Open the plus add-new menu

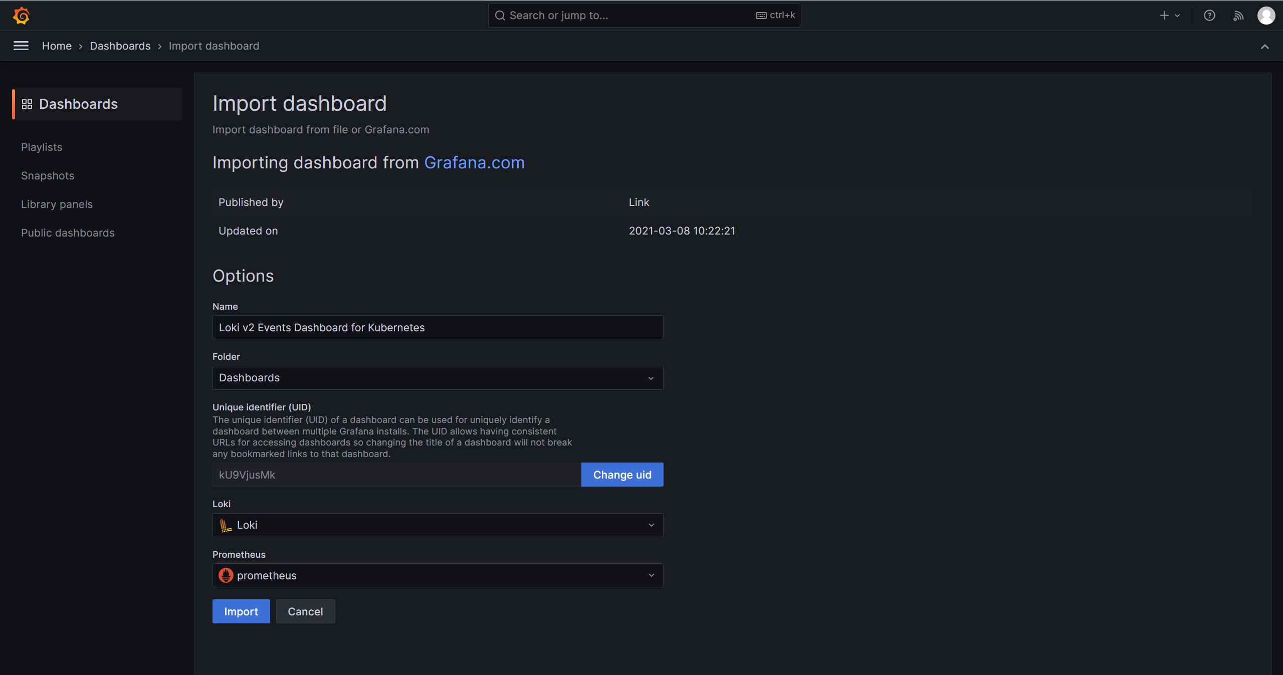[1170, 16]
